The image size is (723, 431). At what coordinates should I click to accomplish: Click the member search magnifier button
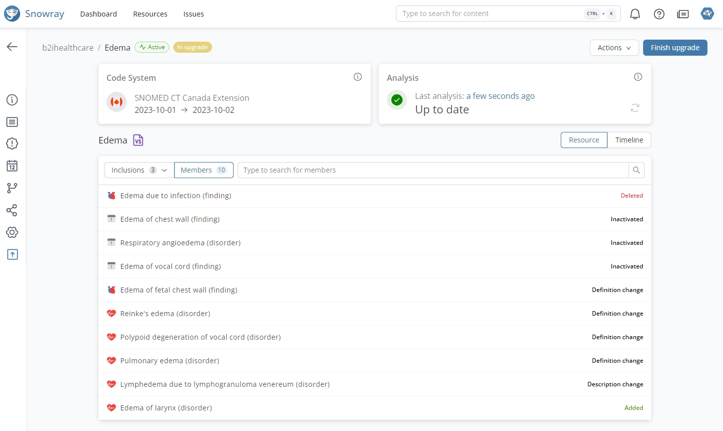pyautogui.click(x=636, y=170)
